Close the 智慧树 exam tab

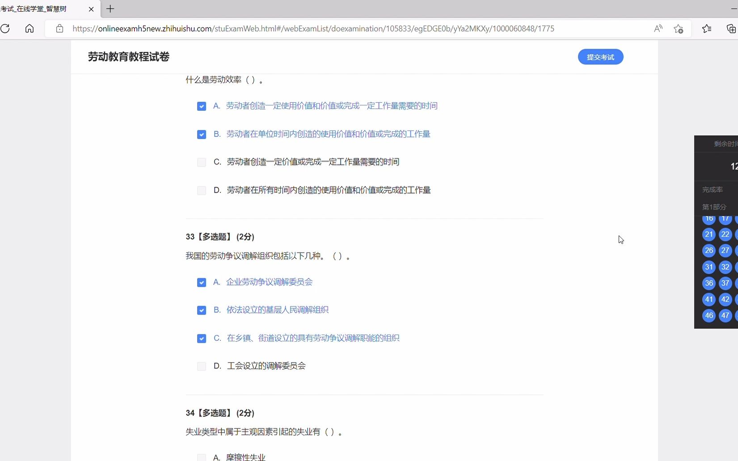pyautogui.click(x=91, y=9)
